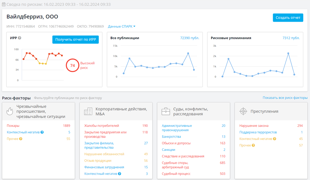Click the count 294 for Нарушение закона

(300, 126)
